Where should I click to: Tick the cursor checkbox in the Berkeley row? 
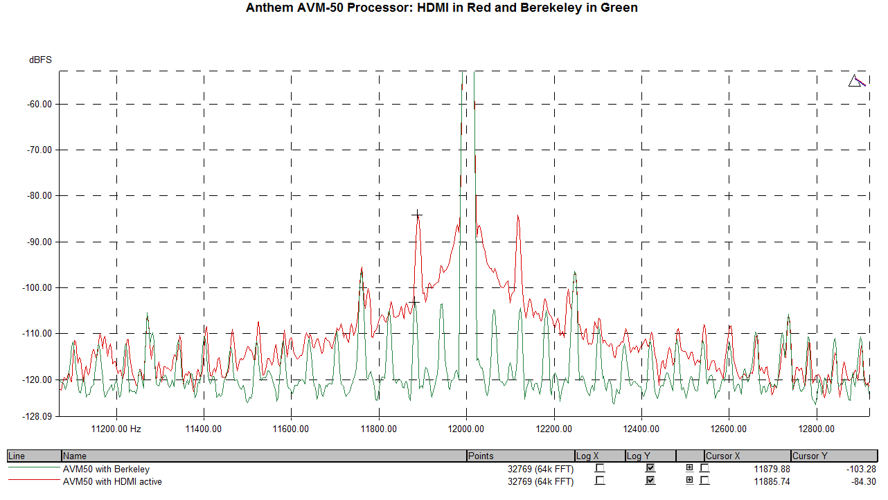[704, 468]
